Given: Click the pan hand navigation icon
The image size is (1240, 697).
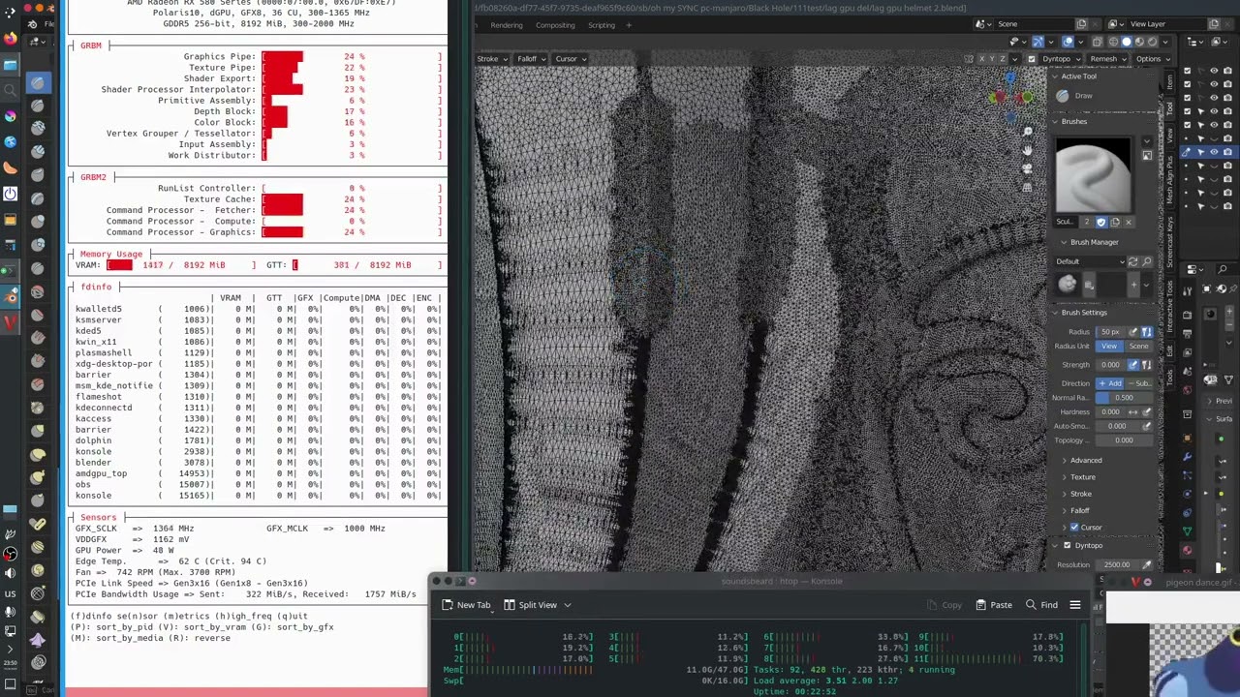Looking at the screenshot, I should 1028,150.
